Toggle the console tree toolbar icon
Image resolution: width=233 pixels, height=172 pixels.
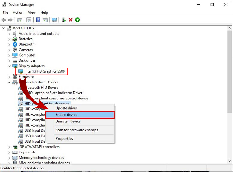pos(20,20)
